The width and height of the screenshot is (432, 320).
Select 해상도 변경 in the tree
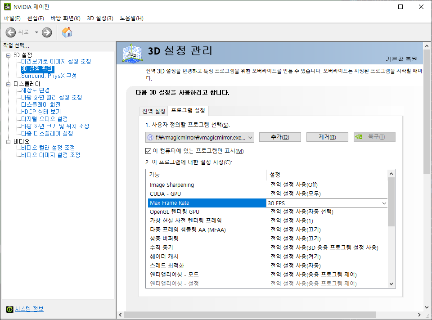pos(35,90)
